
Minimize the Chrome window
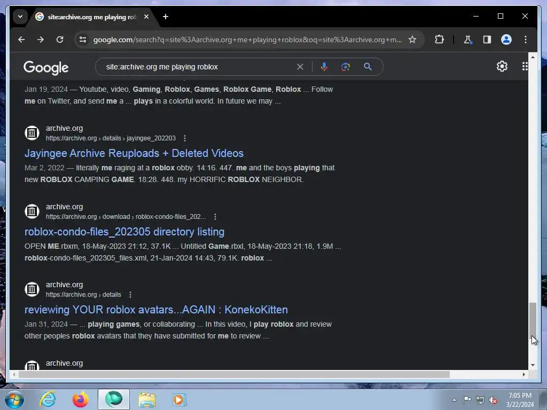tap(475, 16)
